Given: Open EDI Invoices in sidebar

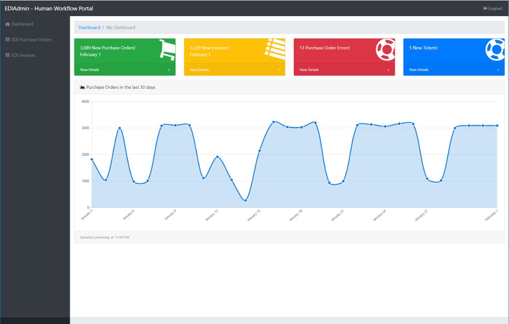Looking at the screenshot, I should pos(21,55).
